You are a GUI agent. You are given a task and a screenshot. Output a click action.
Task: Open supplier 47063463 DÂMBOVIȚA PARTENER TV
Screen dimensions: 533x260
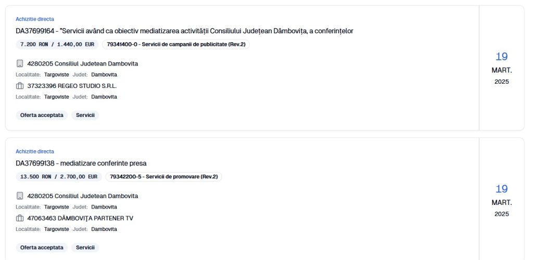point(80,218)
